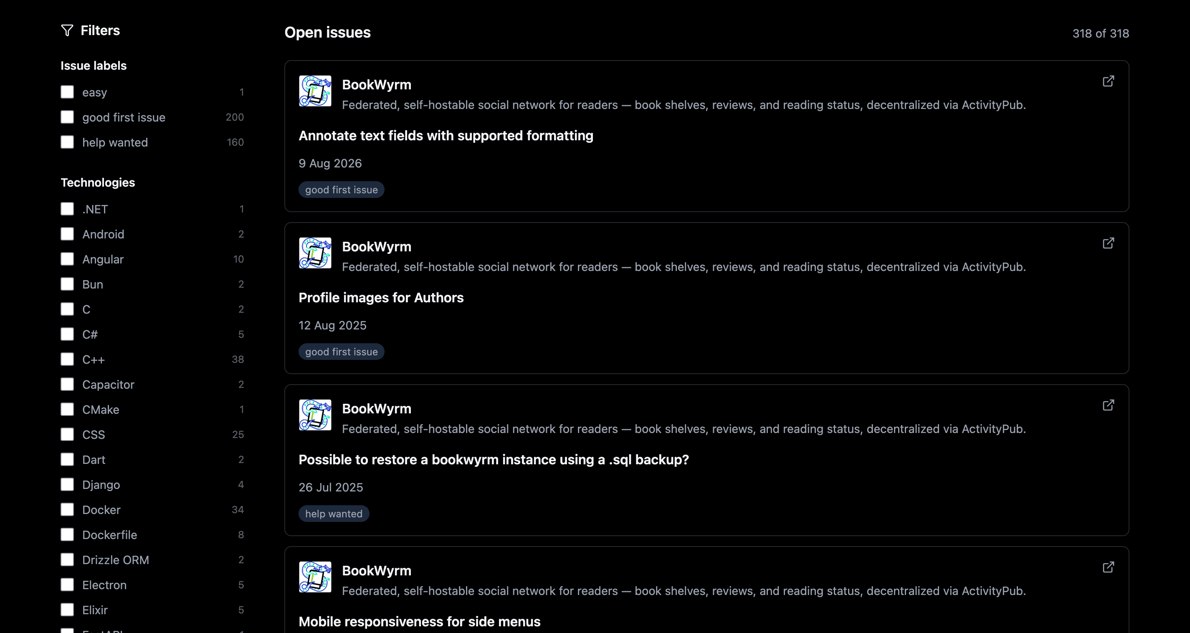The image size is (1190, 633).
Task: Enable the Android technology filter
Action: tap(68, 234)
